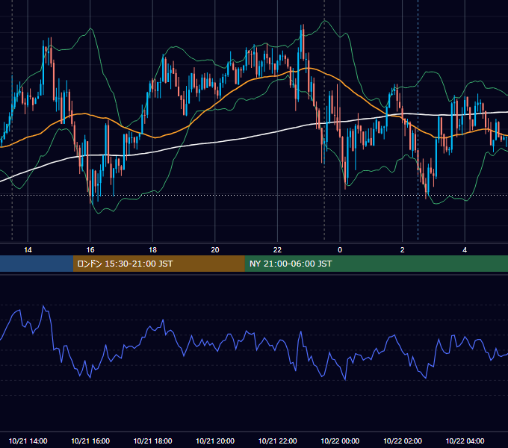The width and height of the screenshot is (508, 448).
Task: Click the 10/22 04:00 time label
Action: [x=465, y=441]
